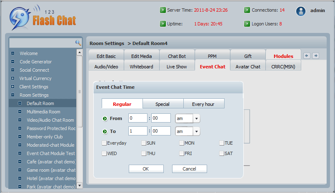Click the green Connections icon

coord(247,10)
